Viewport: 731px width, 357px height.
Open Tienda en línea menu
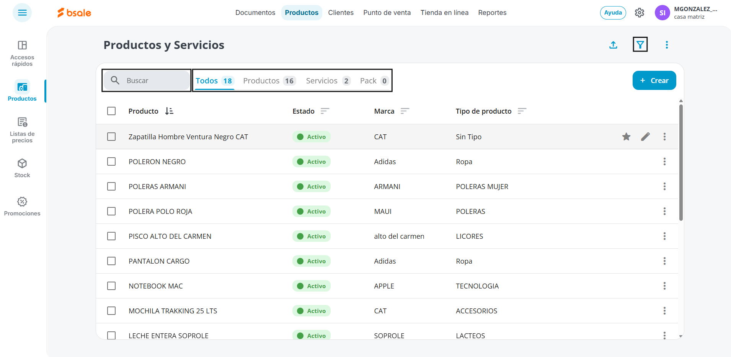click(444, 13)
